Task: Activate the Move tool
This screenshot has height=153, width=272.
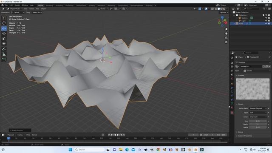Action: (x=4, y=28)
